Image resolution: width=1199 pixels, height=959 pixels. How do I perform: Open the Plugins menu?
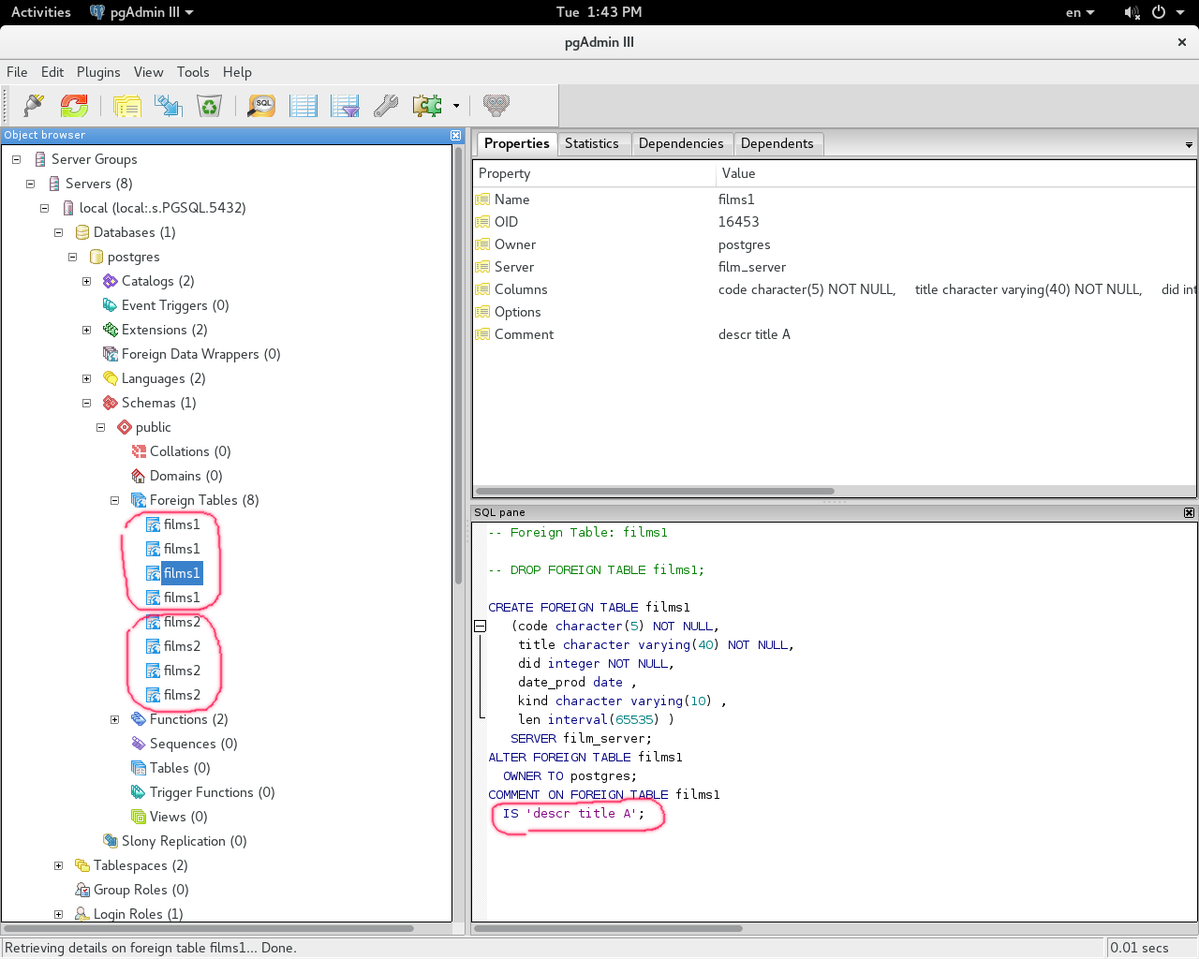point(98,72)
